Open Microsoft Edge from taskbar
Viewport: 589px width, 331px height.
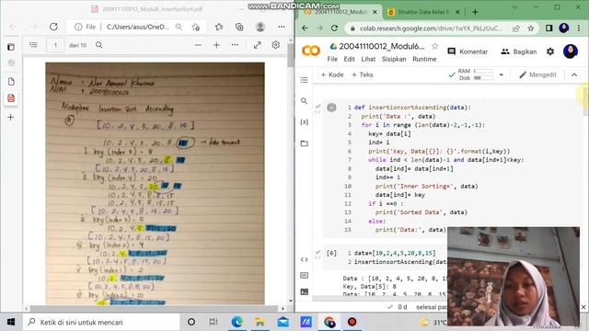[237, 322]
